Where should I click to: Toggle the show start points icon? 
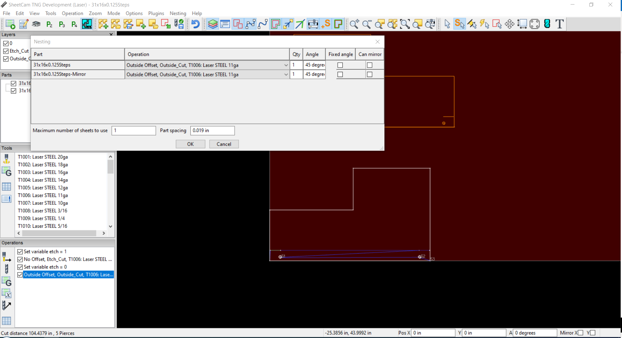point(326,24)
